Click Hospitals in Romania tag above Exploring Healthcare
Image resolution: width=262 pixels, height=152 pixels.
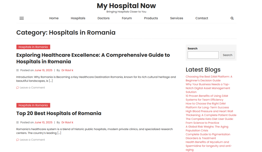[x=33, y=47]
